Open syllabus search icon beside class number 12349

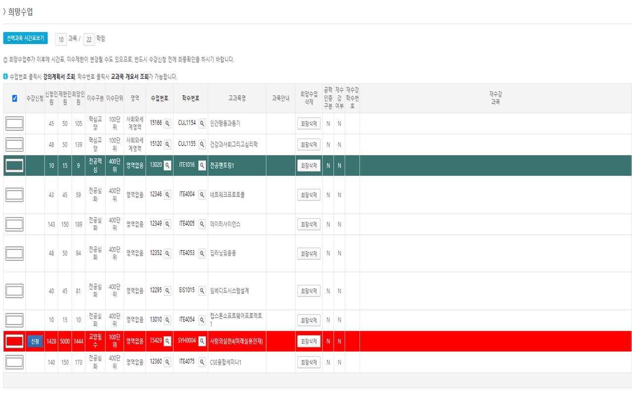tap(167, 224)
